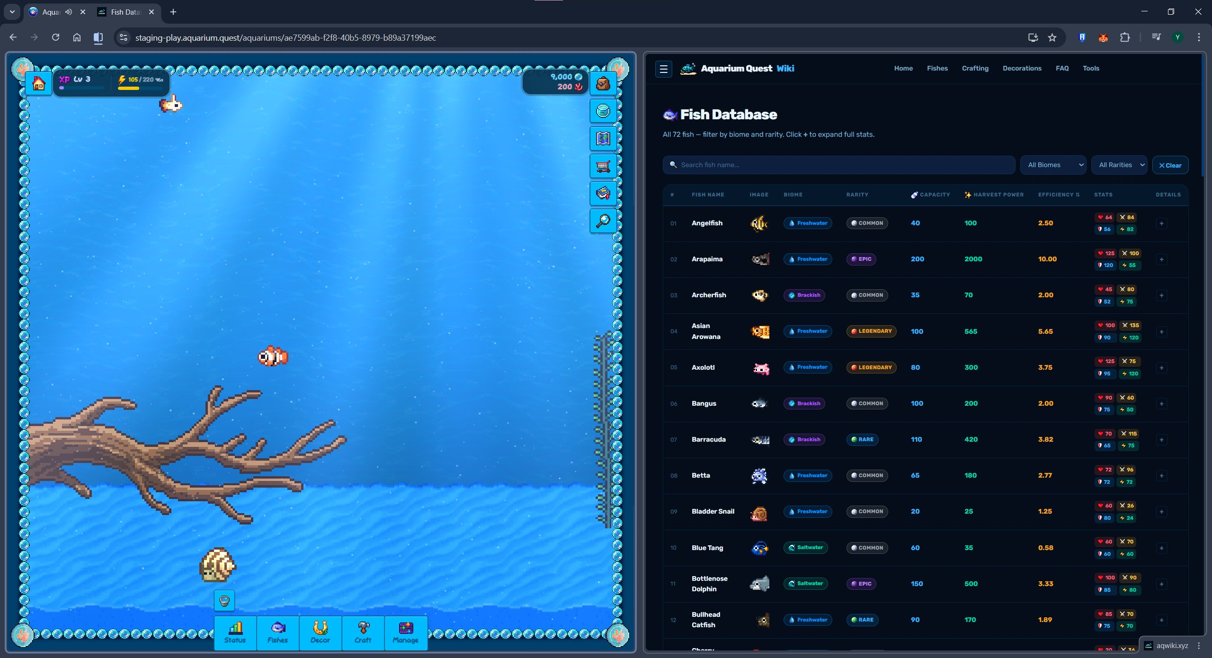Expand details for Bladder Snail row
1212x658 pixels.
pyautogui.click(x=1161, y=512)
